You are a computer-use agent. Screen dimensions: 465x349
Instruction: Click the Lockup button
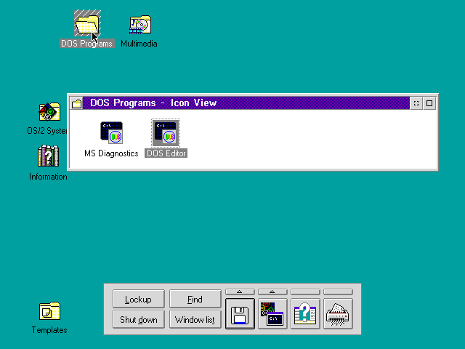point(139,299)
